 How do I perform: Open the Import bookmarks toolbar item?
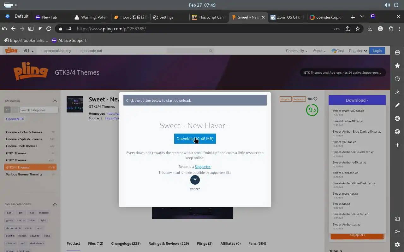click(x=26, y=40)
